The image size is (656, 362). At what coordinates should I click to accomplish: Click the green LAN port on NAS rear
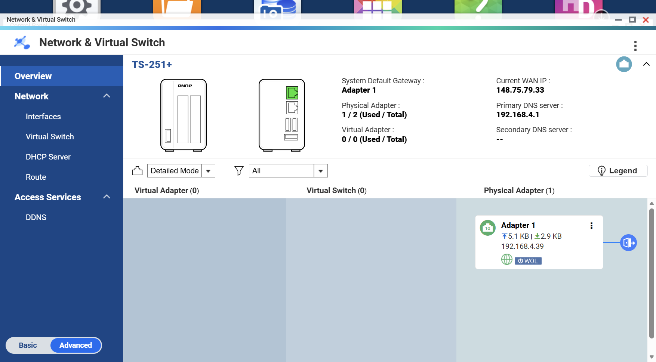(292, 93)
